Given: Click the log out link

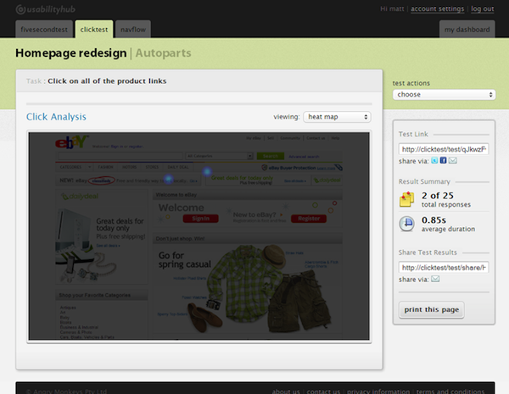Looking at the screenshot, I should click(x=483, y=8).
